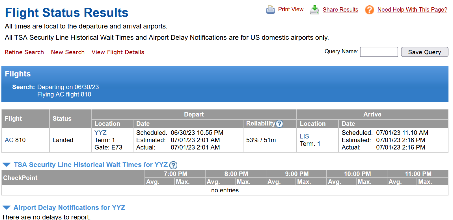This screenshot has height=220, width=453.
Task: Click the Airport Delay Notifications heading
Action: click(69, 208)
